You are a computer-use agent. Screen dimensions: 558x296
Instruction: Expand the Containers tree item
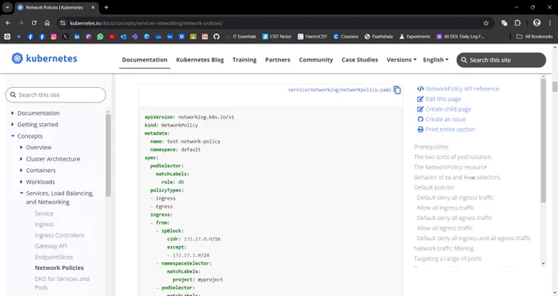21,171
